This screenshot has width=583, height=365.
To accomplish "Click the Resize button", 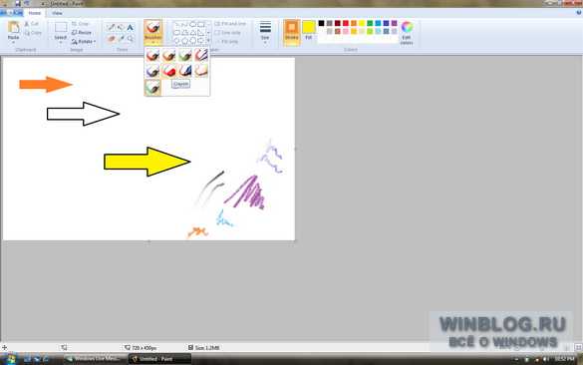I will pos(82,33).
